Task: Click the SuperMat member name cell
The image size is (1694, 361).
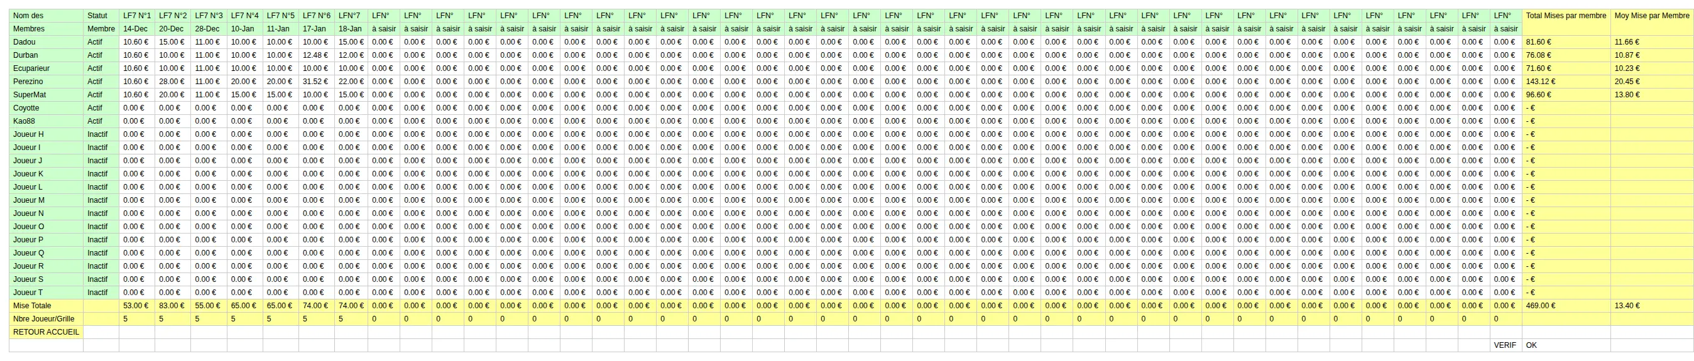Action: click(46, 95)
